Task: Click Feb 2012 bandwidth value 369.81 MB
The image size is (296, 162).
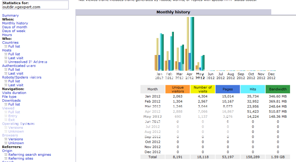Action: 278,101
